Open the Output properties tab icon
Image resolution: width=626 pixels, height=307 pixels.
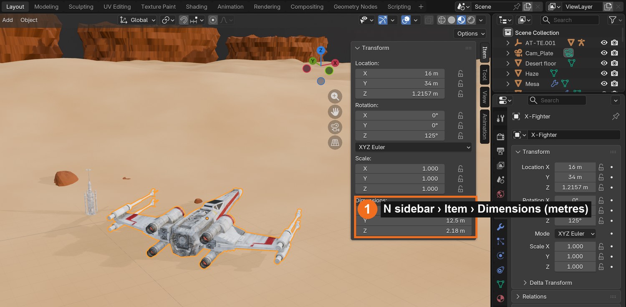pyautogui.click(x=500, y=151)
